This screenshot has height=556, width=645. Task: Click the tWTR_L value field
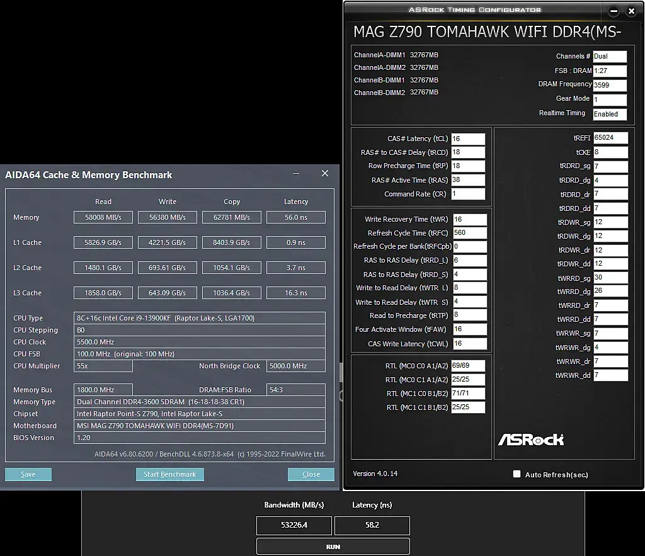(470, 288)
